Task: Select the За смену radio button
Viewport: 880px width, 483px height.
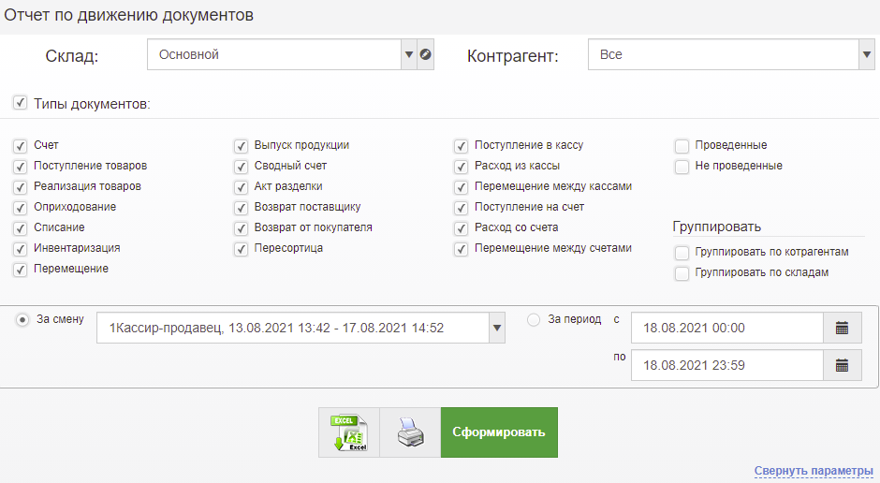Action: tap(22, 319)
